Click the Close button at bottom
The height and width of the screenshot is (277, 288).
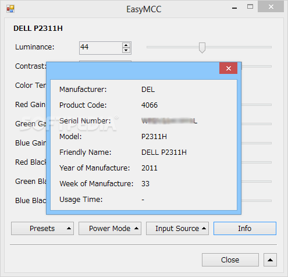point(230,260)
